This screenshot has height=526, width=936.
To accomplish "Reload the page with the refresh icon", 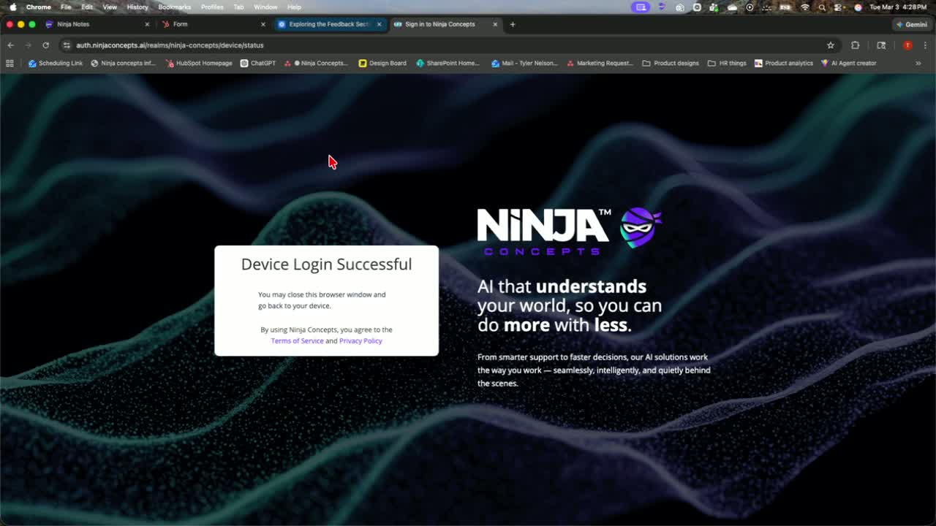I will pos(45,45).
